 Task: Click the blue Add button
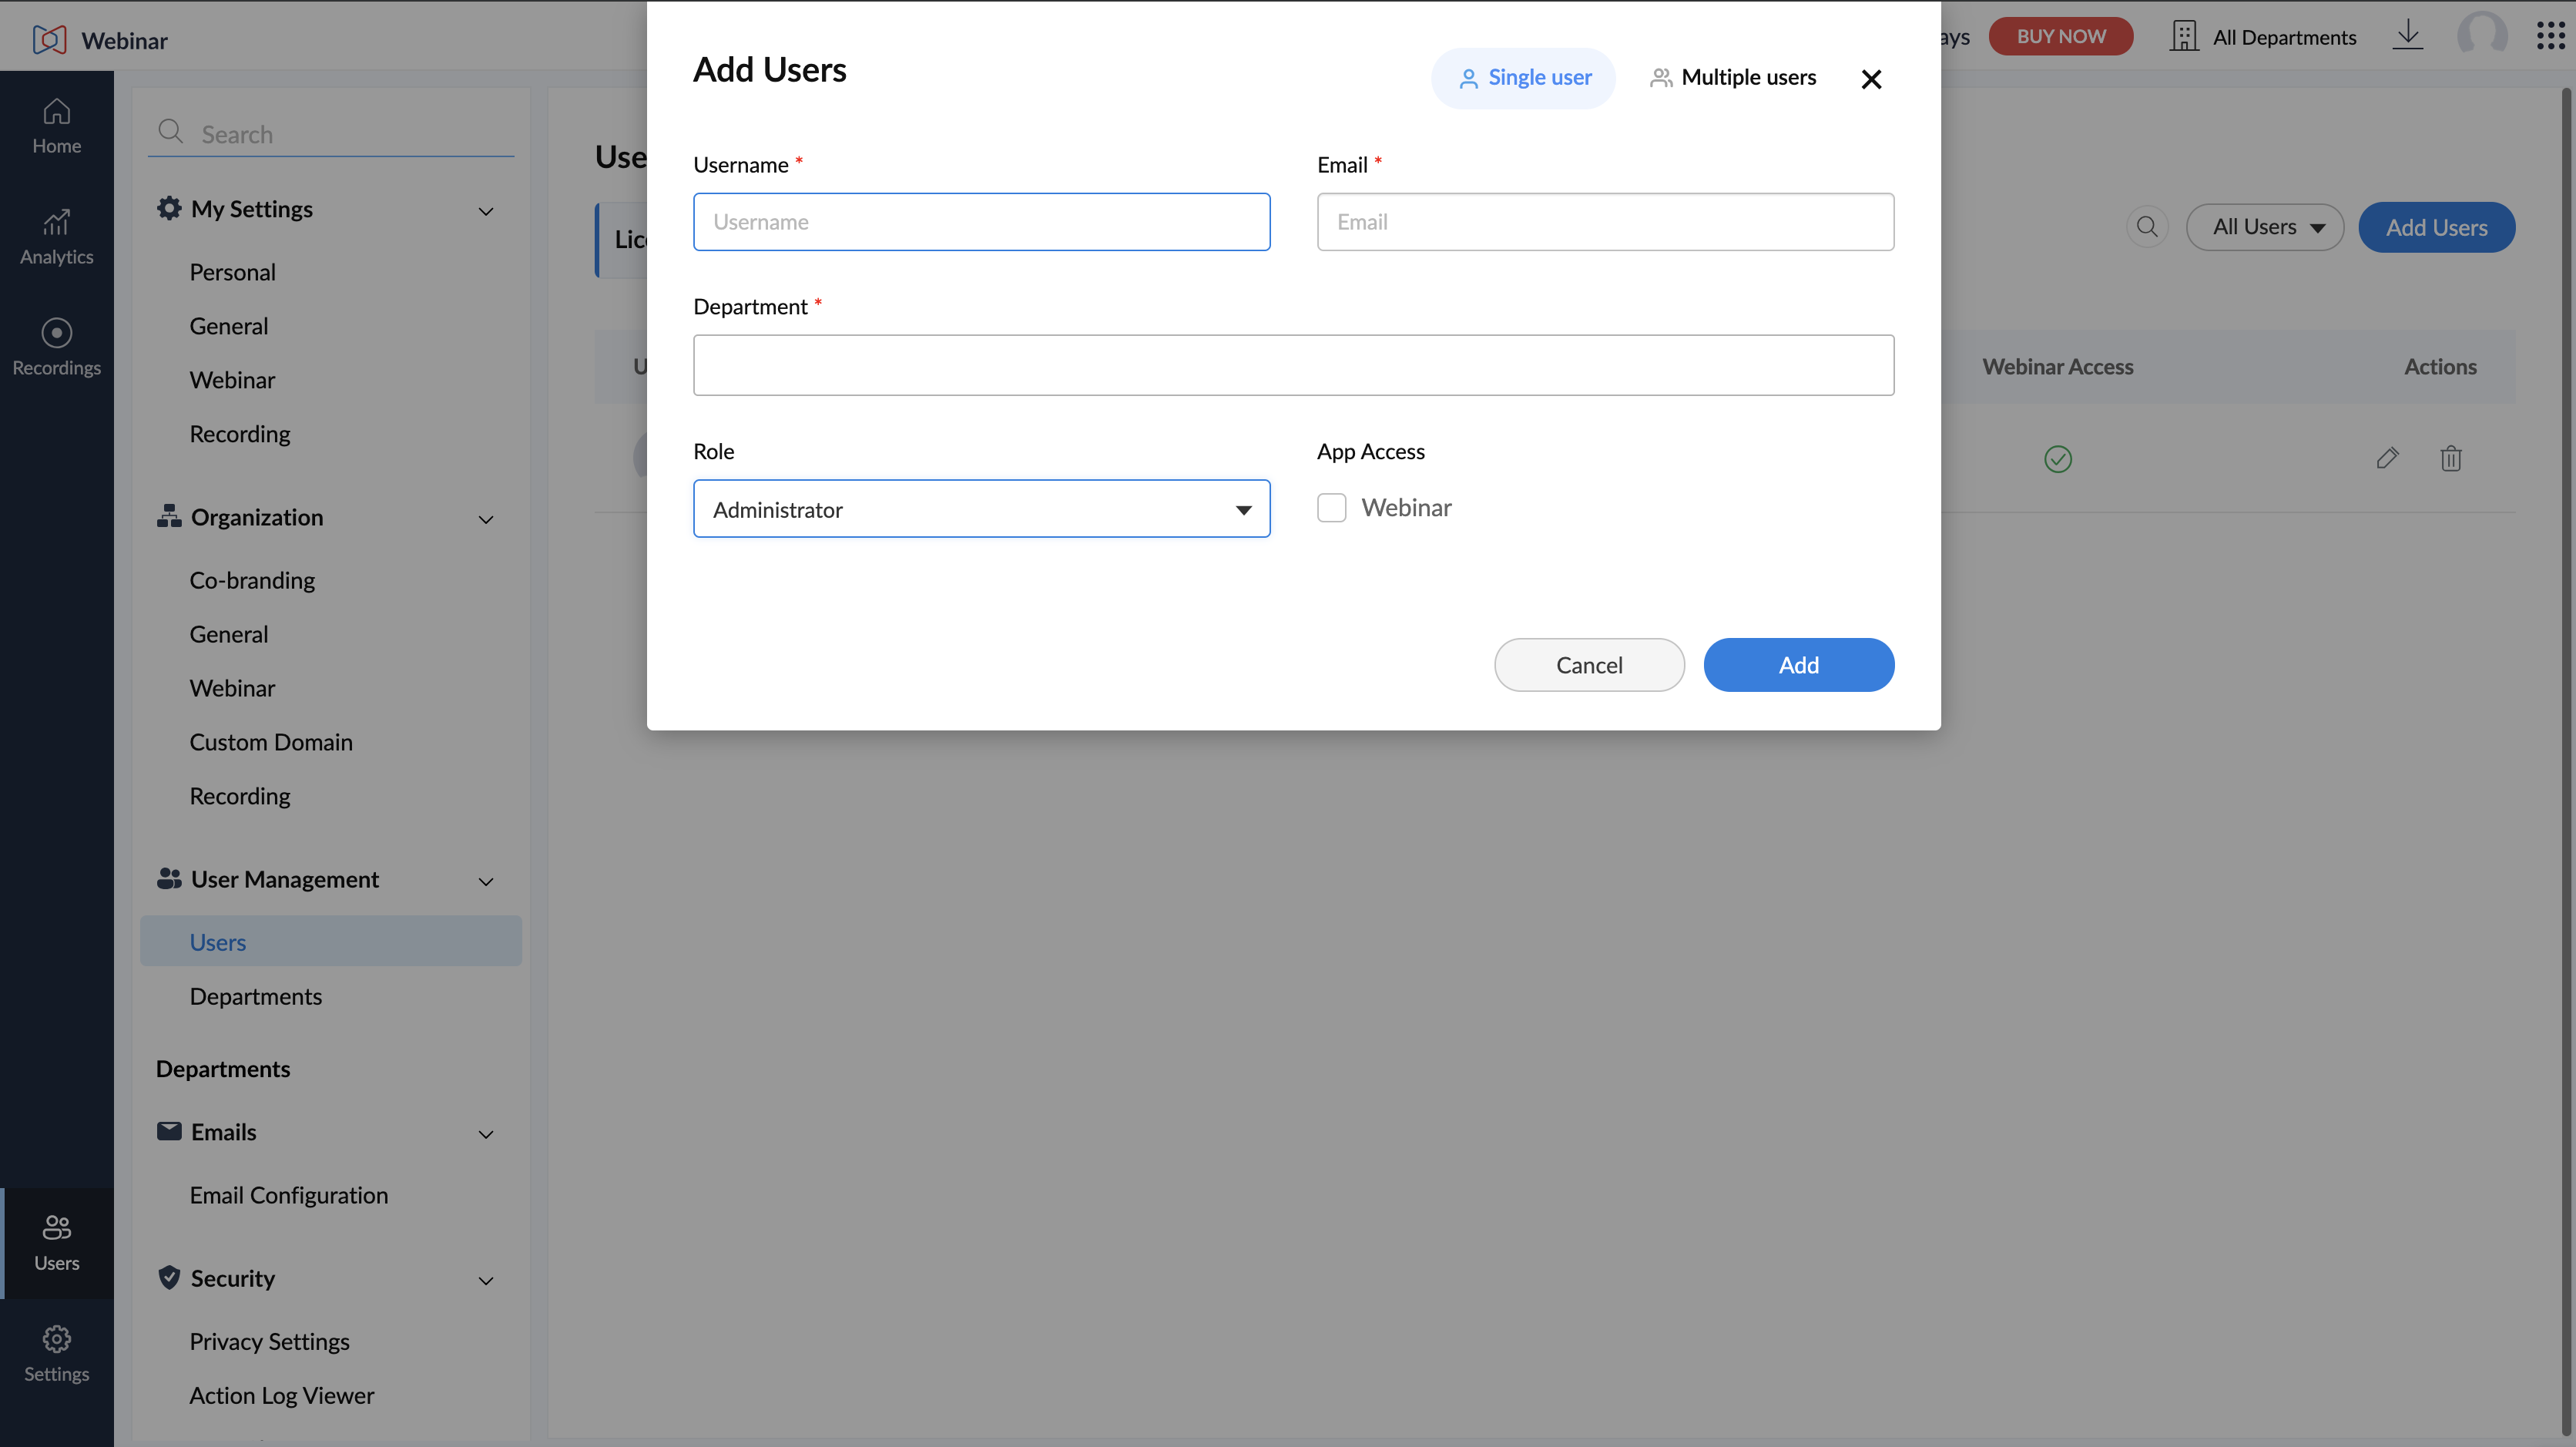[1798, 664]
